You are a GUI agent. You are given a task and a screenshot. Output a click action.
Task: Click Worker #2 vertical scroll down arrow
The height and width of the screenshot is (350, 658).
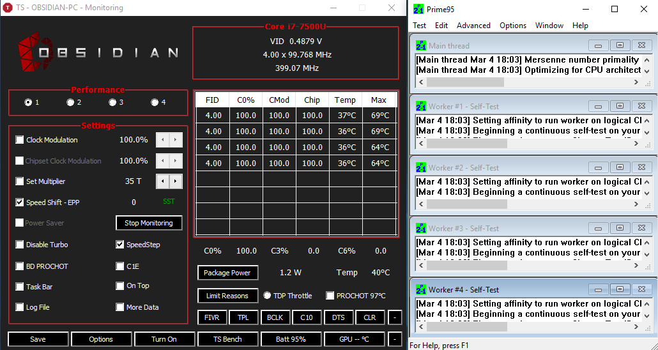pyautogui.click(x=647, y=194)
